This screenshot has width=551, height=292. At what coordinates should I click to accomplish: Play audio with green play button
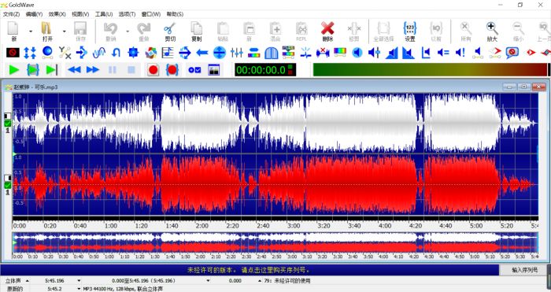pos(14,70)
